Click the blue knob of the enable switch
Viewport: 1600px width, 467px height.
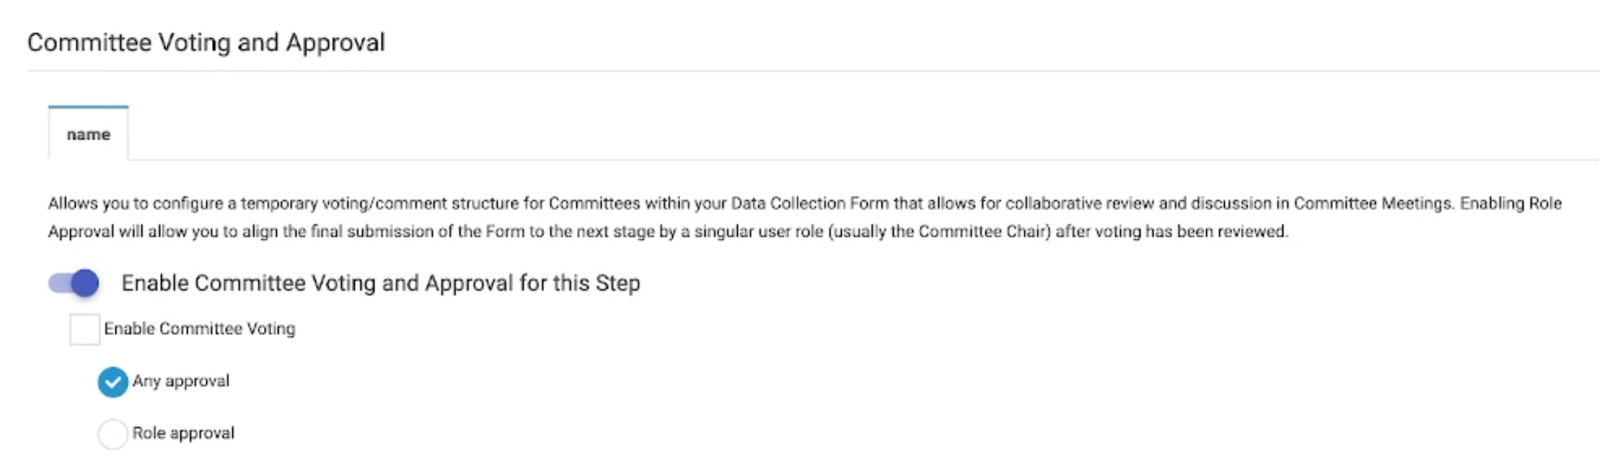(85, 283)
